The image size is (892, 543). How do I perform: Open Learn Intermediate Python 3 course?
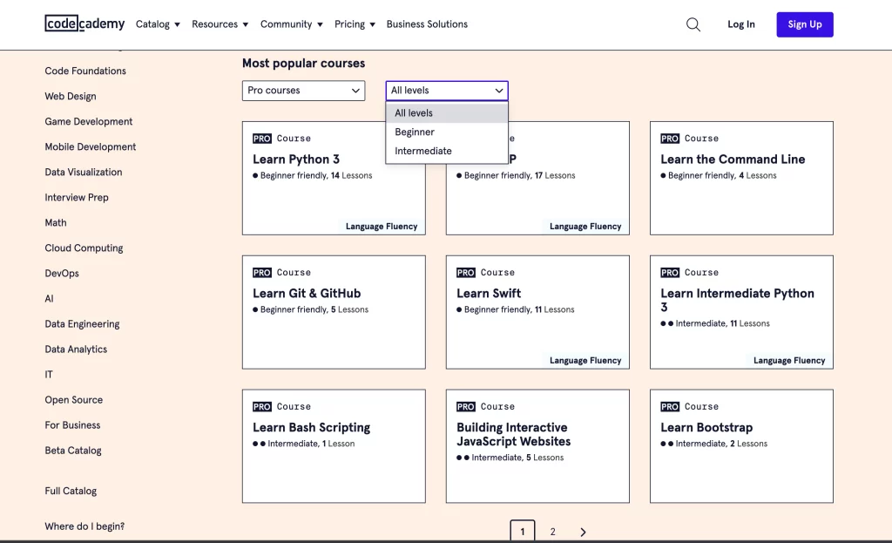click(741, 312)
